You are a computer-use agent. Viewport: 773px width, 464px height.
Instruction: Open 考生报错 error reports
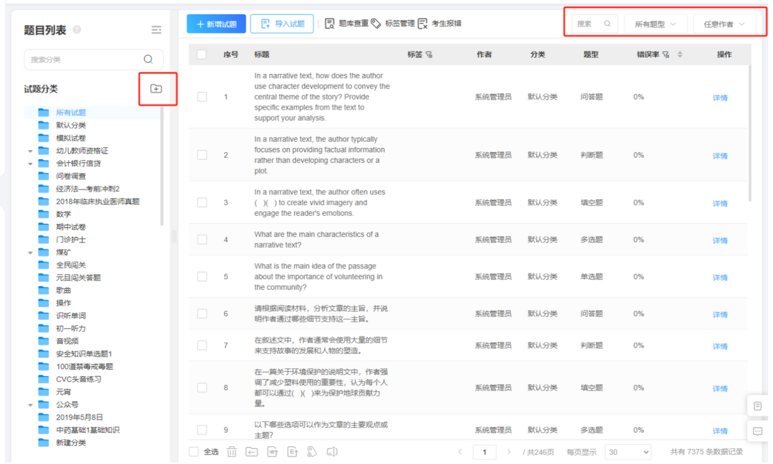(x=440, y=24)
